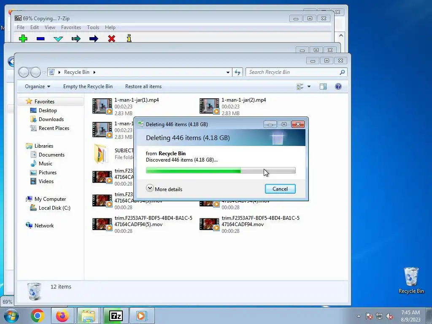432x324 pixels.
Task: Click the Explorer forward button
Action: click(35, 72)
